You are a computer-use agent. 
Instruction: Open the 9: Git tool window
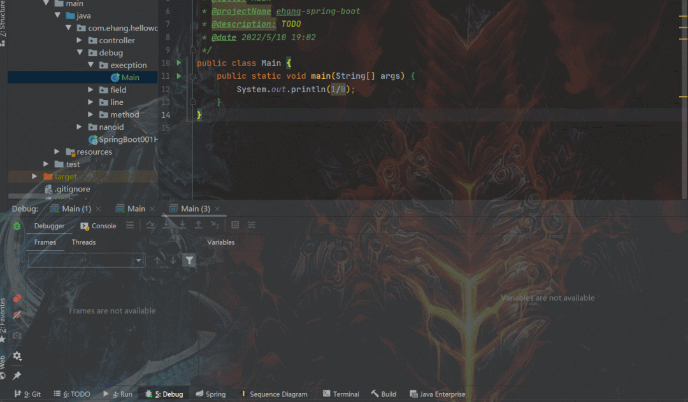(27, 394)
